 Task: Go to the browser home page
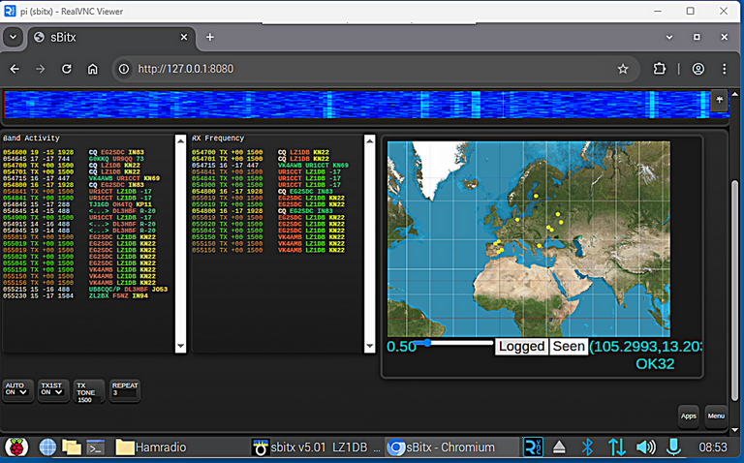[x=93, y=69]
